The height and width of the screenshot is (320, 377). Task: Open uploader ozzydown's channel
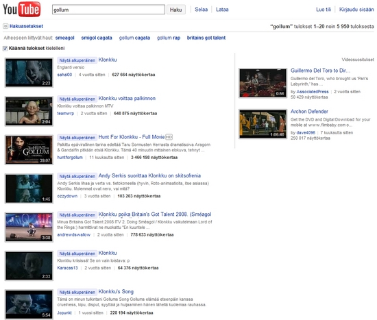click(67, 196)
